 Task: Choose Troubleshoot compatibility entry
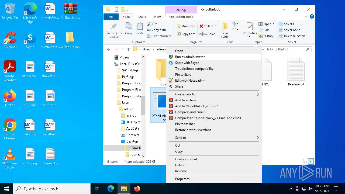[213, 69]
